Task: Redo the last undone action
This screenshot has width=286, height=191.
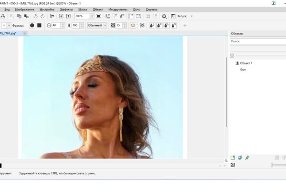Action: click(42, 16)
